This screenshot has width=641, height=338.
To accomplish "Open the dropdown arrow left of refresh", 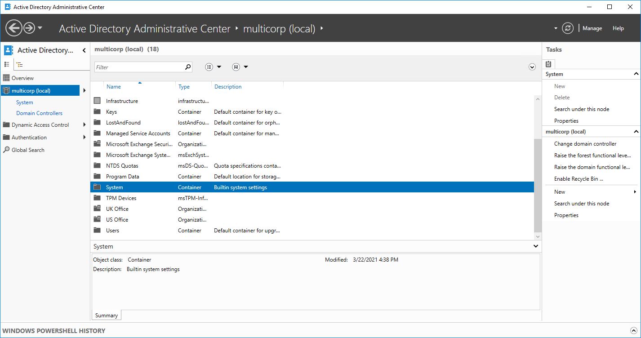I will pyautogui.click(x=556, y=28).
